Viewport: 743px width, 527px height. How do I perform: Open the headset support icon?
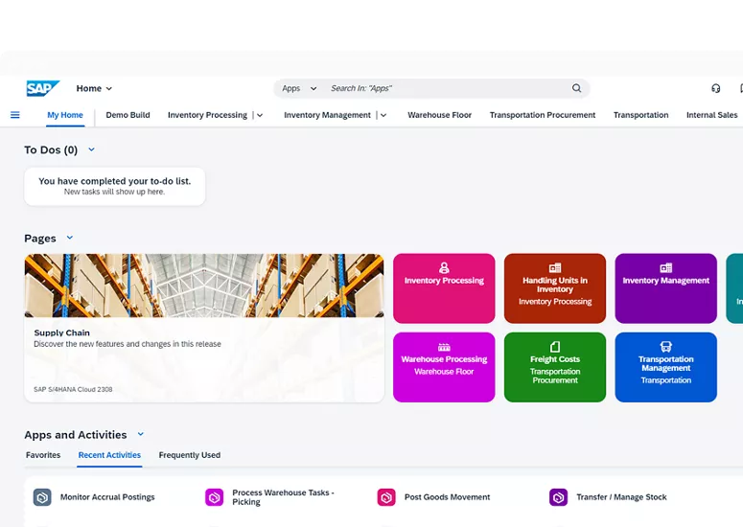click(715, 88)
